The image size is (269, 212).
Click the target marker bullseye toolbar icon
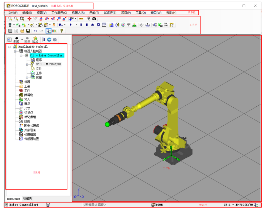123,25
